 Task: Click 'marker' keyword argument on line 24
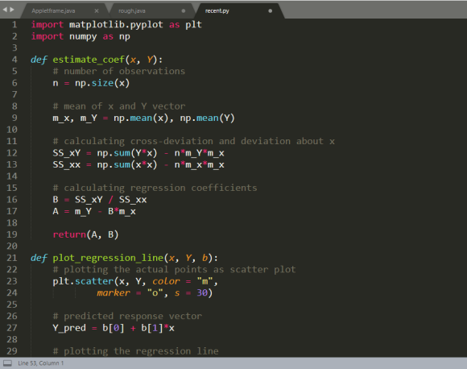114,293
